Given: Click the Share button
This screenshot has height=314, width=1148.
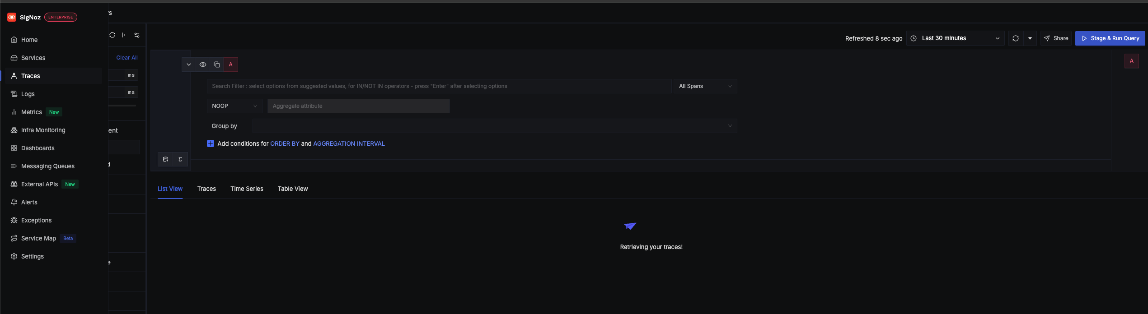Looking at the screenshot, I should pos(1056,38).
